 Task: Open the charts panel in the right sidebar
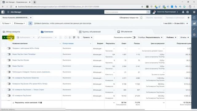point(194,23)
